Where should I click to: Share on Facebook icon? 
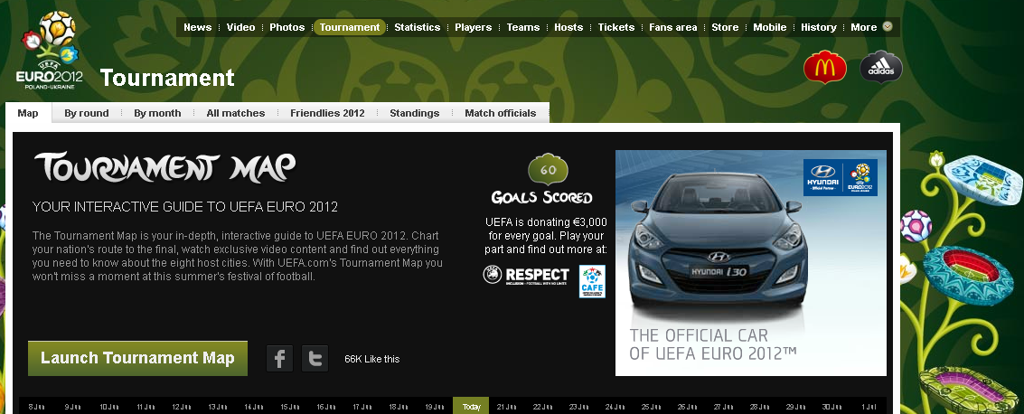tap(279, 359)
